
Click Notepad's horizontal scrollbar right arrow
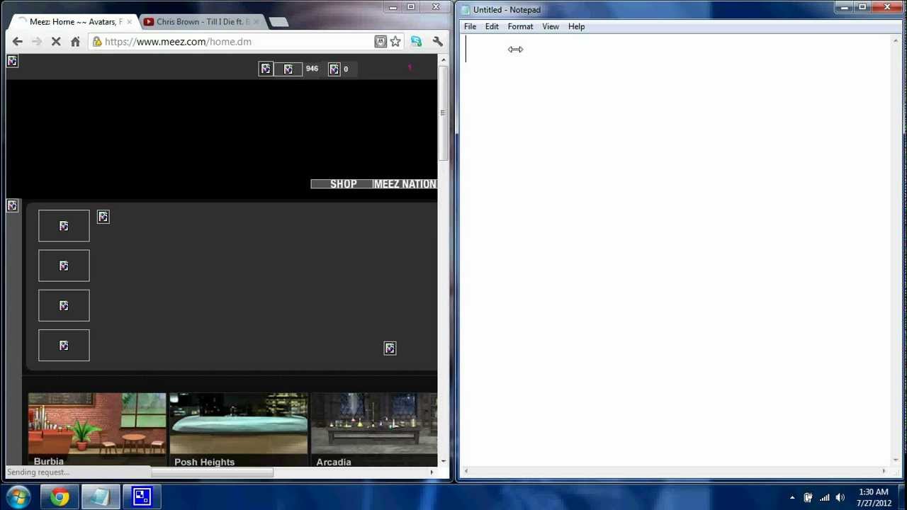click(x=884, y=472)
